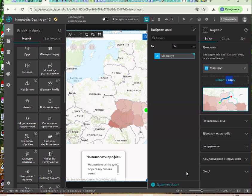The height and width of the screenshot is (196, 252).
Task: Open the Data sources sidebar icon
Action: [x=8, y=52]
